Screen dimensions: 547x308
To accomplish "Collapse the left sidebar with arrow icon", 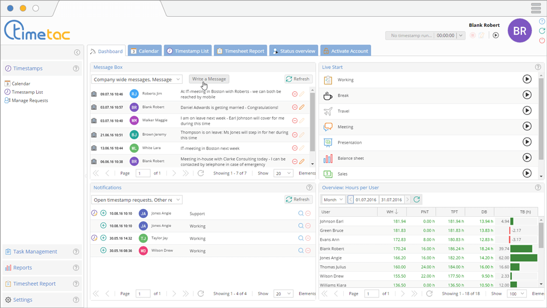I will pyautogui.click(x=77, y=53).
